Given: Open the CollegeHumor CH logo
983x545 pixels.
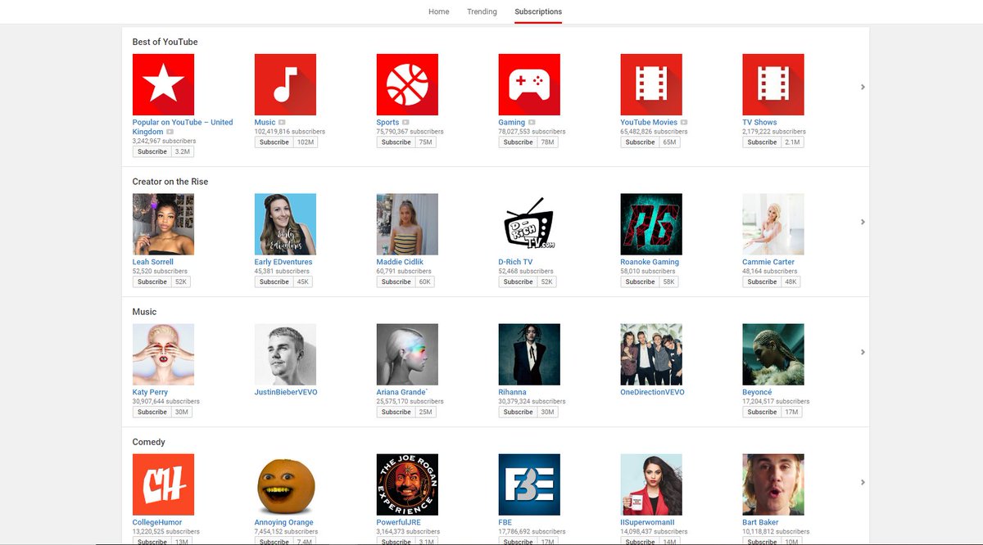Looking at the screenshot, I should (x=163, y=484).
